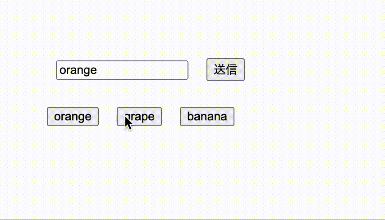Click the button labeled grape
The height and width of the screenshot is (220, 385).
pyautogui.click(x=139, y=117)
